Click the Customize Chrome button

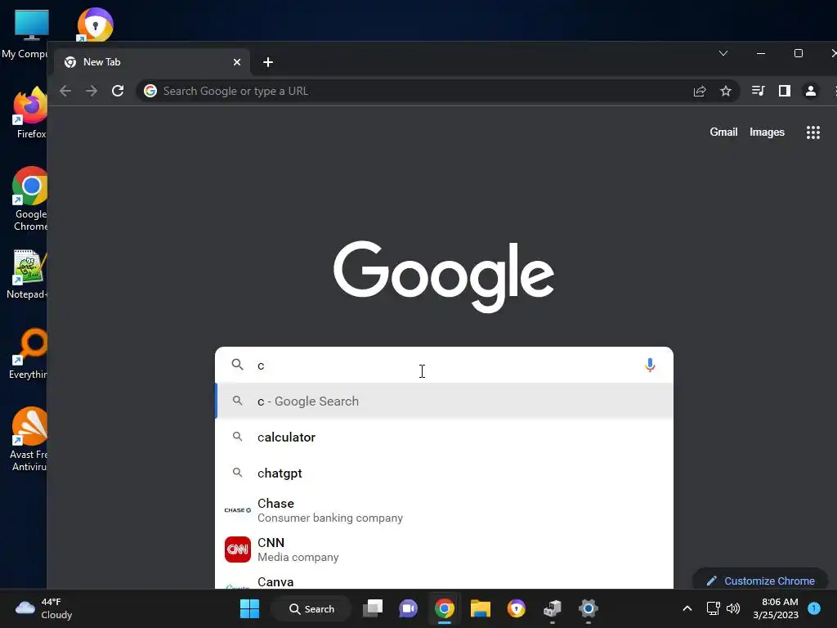pos(760,581)
